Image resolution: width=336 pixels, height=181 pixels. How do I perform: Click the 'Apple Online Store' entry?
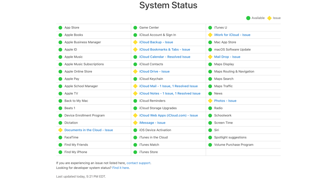coord(78,71)
